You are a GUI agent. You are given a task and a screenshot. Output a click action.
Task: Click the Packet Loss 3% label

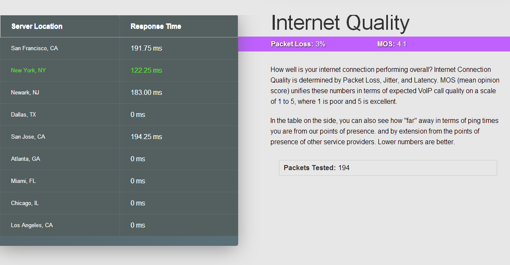click(298, 44)
